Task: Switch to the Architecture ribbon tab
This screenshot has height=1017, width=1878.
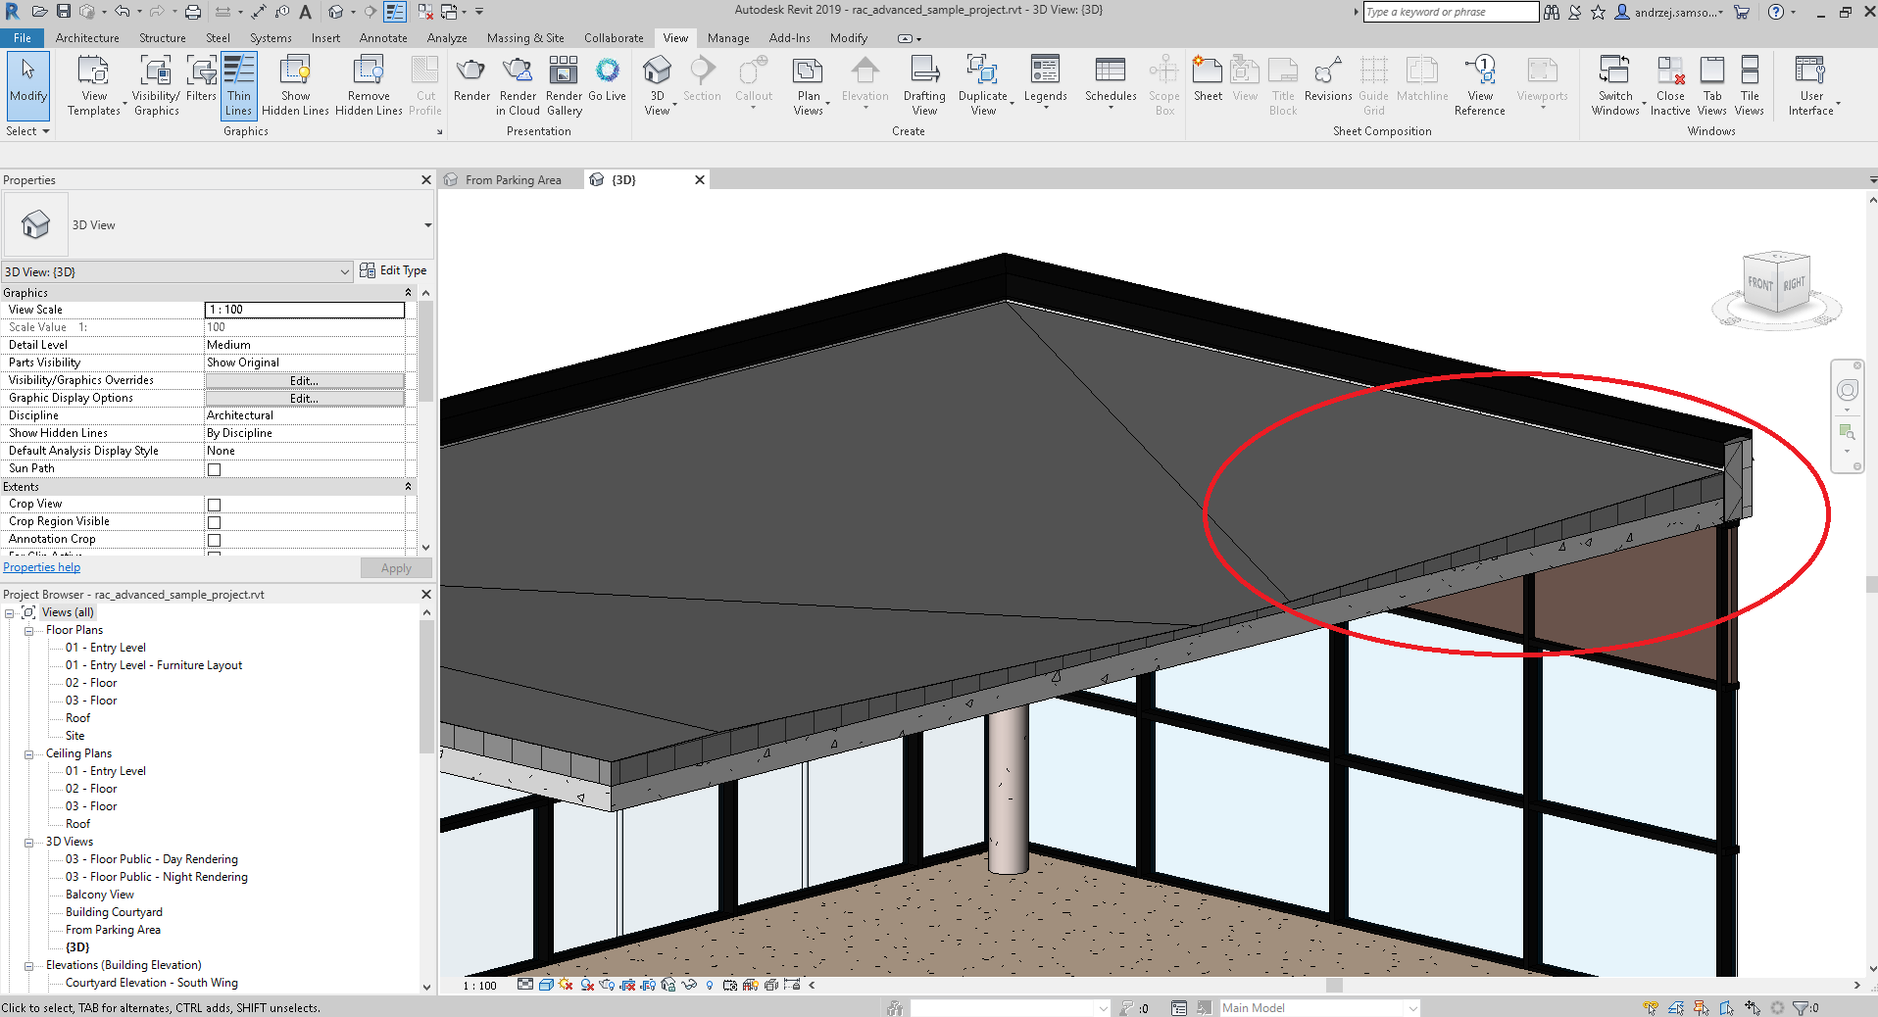Action: pyautogui.click(x=87, y=38)
